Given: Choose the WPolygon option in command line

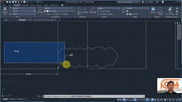Looking at the screenshot, I should pyautogui.click(x=80, y=96).
